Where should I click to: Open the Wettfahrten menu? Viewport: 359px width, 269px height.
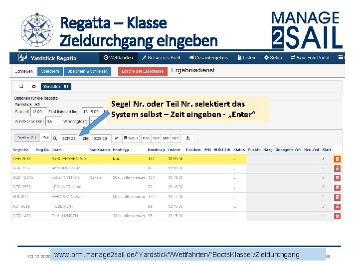tap(118, 58)
